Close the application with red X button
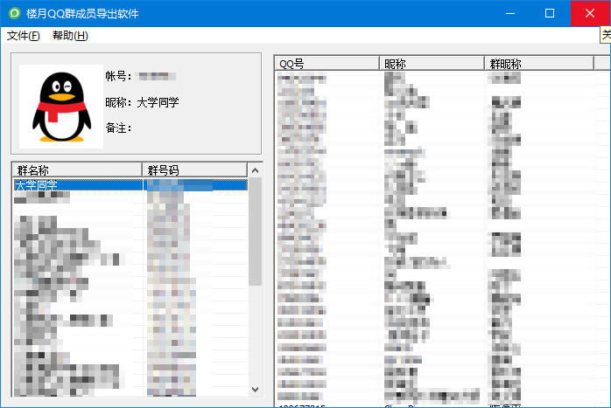The width and height of the screenshot is (611, 408). [x=590, y=14]
